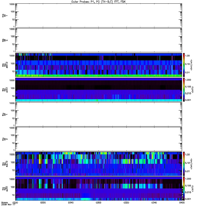Click the "thb fff 2" y-axis panel label
Screen dimensions: 197x210
click(5, 40)
